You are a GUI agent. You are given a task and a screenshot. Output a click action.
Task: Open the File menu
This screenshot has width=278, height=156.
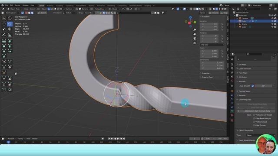click(x=7, y=5)
